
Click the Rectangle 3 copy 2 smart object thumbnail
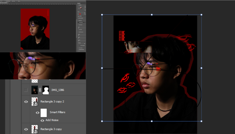pyautogui.click(x=35, y=102)
